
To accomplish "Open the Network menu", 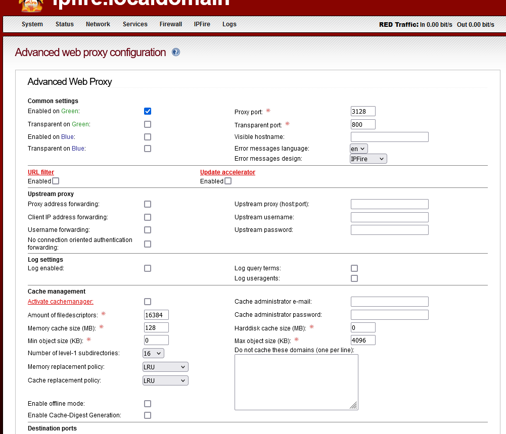I will tap(98, 24).
